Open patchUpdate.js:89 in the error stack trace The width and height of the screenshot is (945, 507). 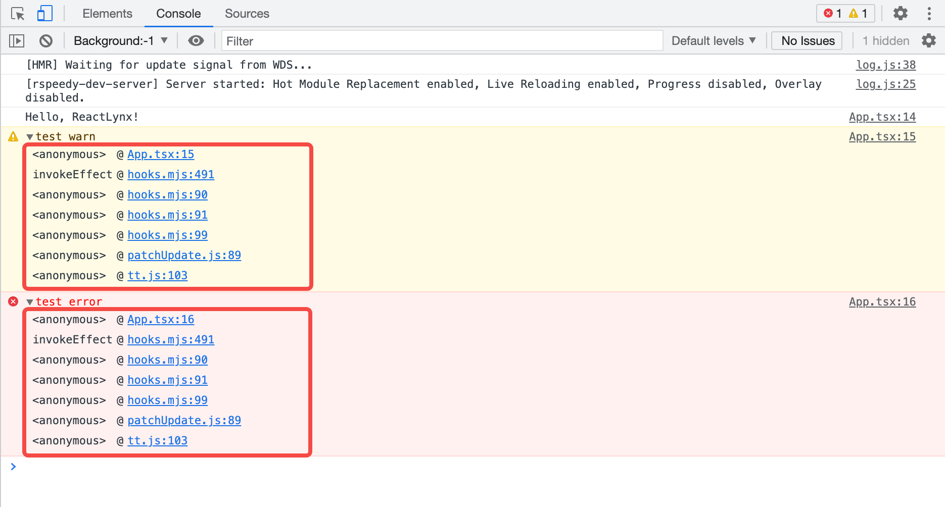pos(184,421)
